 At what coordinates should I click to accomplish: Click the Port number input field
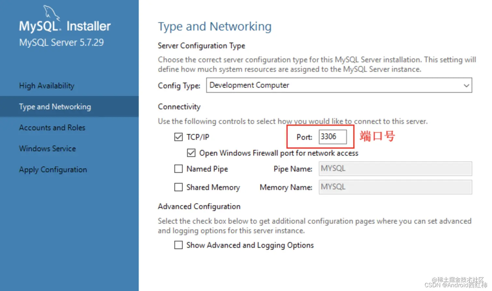click(333, 137)
